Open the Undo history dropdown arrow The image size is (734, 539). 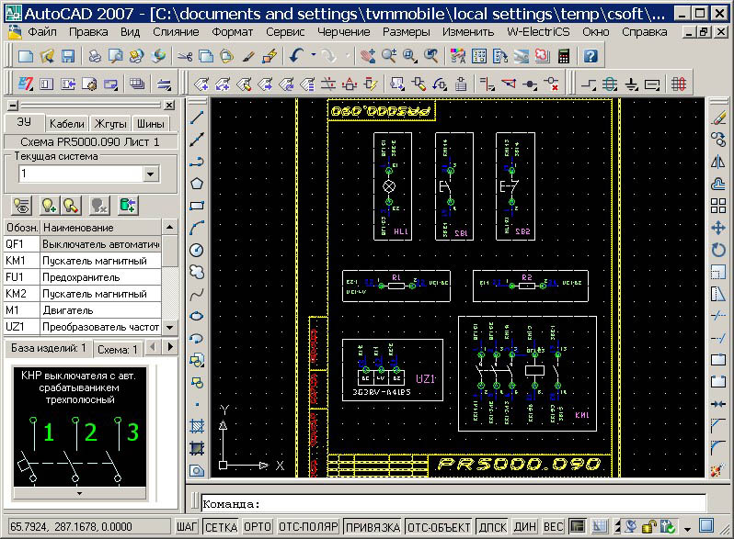[314, 55]
